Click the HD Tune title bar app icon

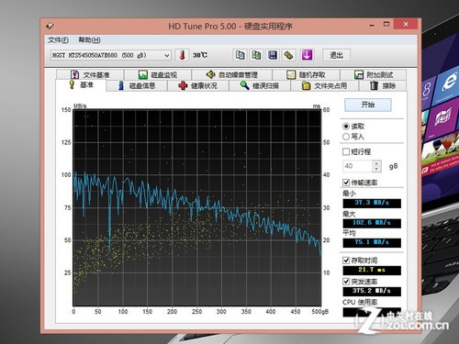[50, 26]
